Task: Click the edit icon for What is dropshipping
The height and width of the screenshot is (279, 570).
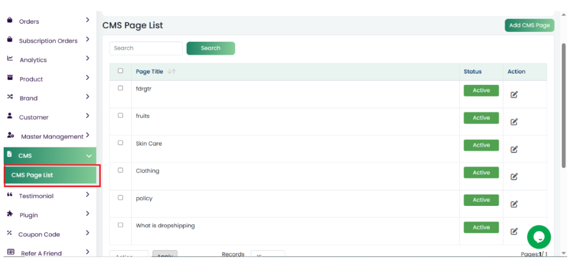Action: tap(514, 231)
